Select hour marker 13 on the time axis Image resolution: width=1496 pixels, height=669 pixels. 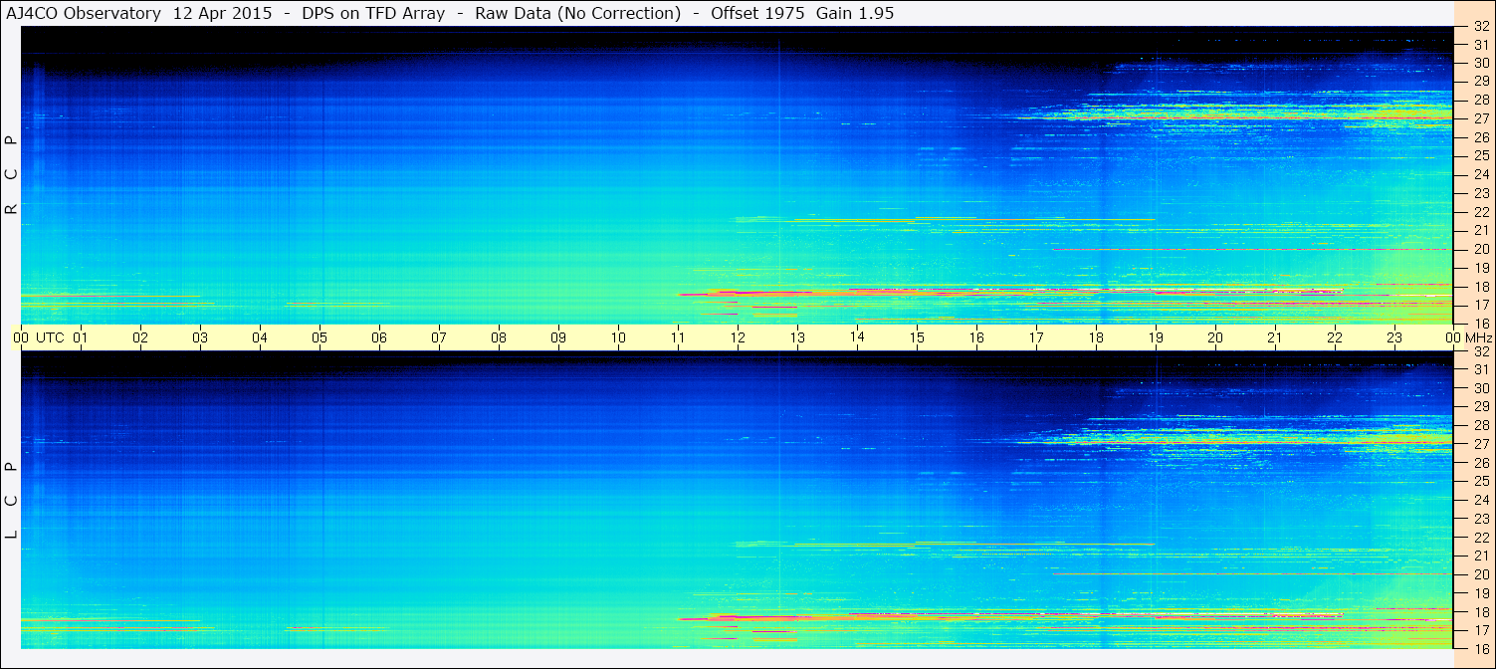click(797, 337)
